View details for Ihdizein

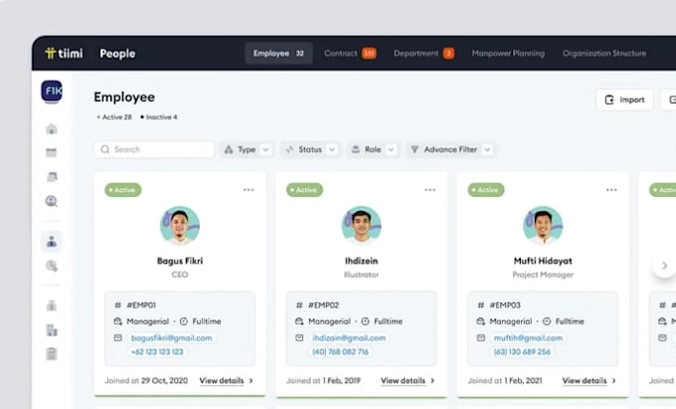coord(408,380)
